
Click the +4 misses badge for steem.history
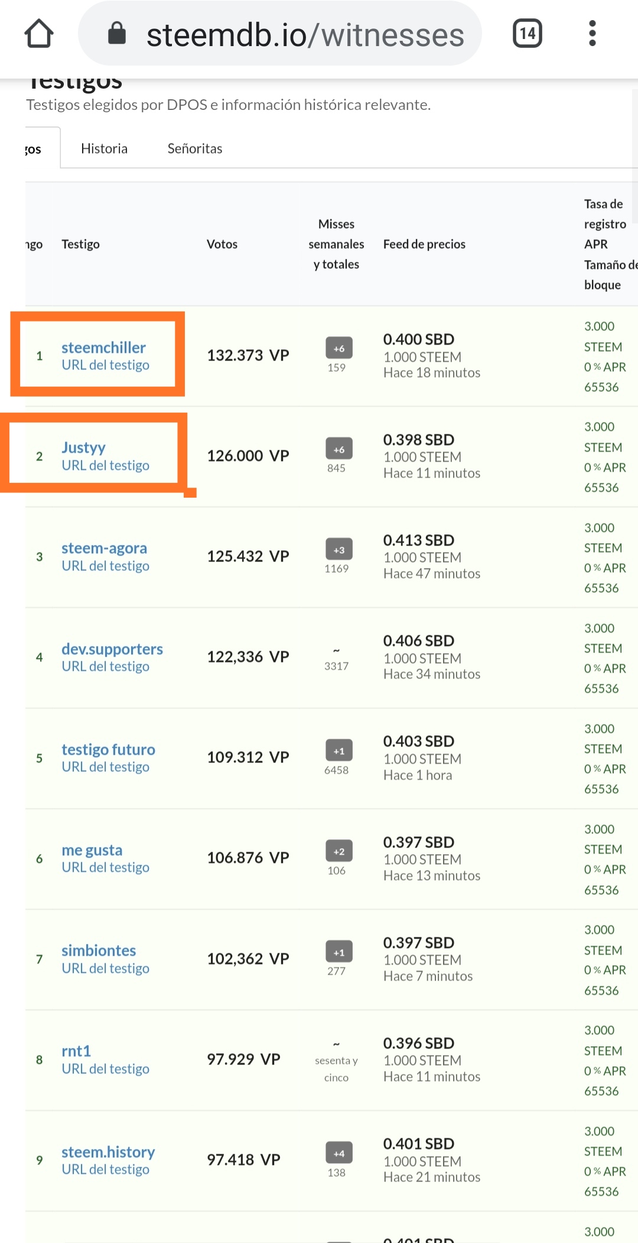click(339, 1153)
